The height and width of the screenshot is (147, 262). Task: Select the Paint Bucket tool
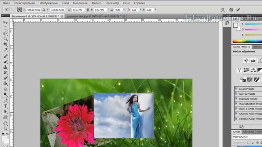5,83
